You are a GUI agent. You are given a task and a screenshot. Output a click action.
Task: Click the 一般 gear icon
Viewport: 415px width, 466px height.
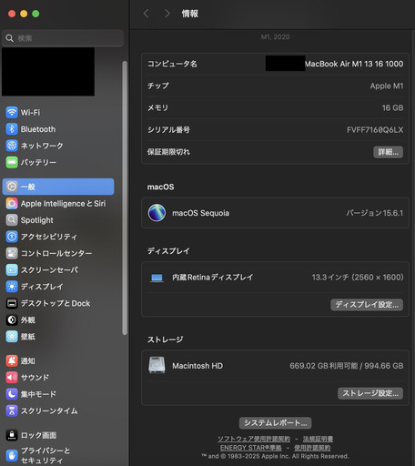pyautogui.click(x=12, y=187)
